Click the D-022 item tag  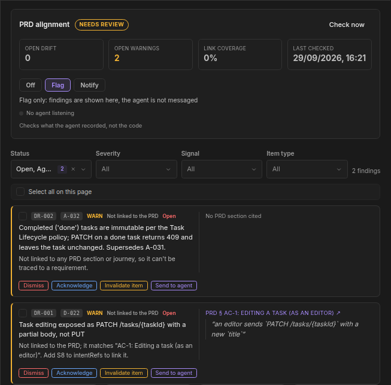click(71, 313)
